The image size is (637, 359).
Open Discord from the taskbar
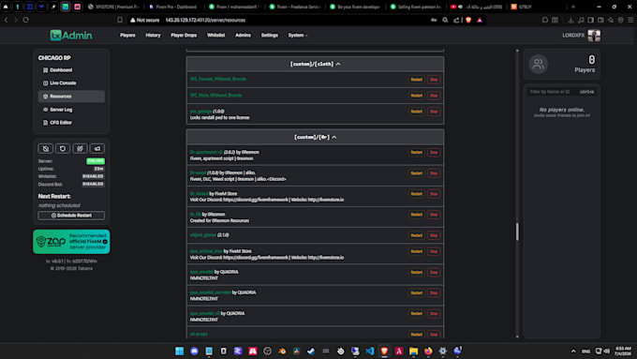coord(194,351)
